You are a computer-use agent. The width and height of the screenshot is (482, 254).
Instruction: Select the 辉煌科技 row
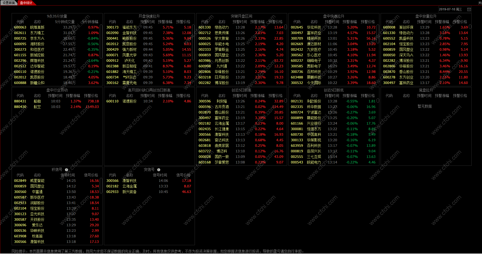[x=56, y=61]
